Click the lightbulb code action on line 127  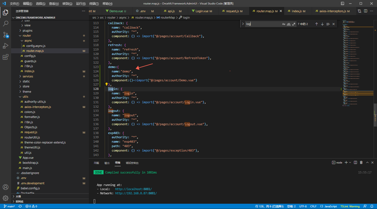point(106,84)
